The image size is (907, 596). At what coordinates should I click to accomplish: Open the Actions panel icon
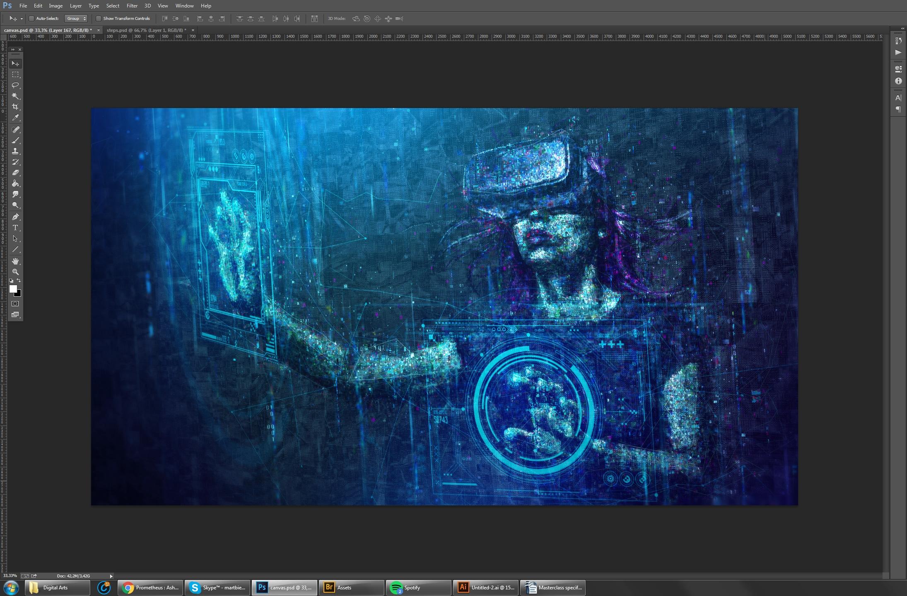(898, 52)
